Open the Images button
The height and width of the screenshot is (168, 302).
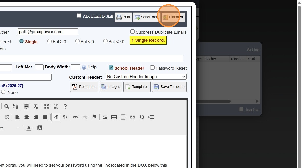tap(111, 87)
